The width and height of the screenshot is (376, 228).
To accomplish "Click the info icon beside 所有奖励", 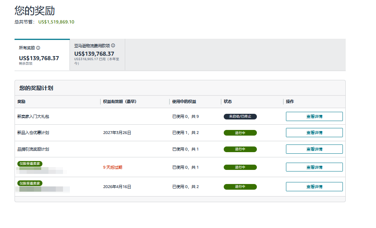I will [x=38, y=48].
